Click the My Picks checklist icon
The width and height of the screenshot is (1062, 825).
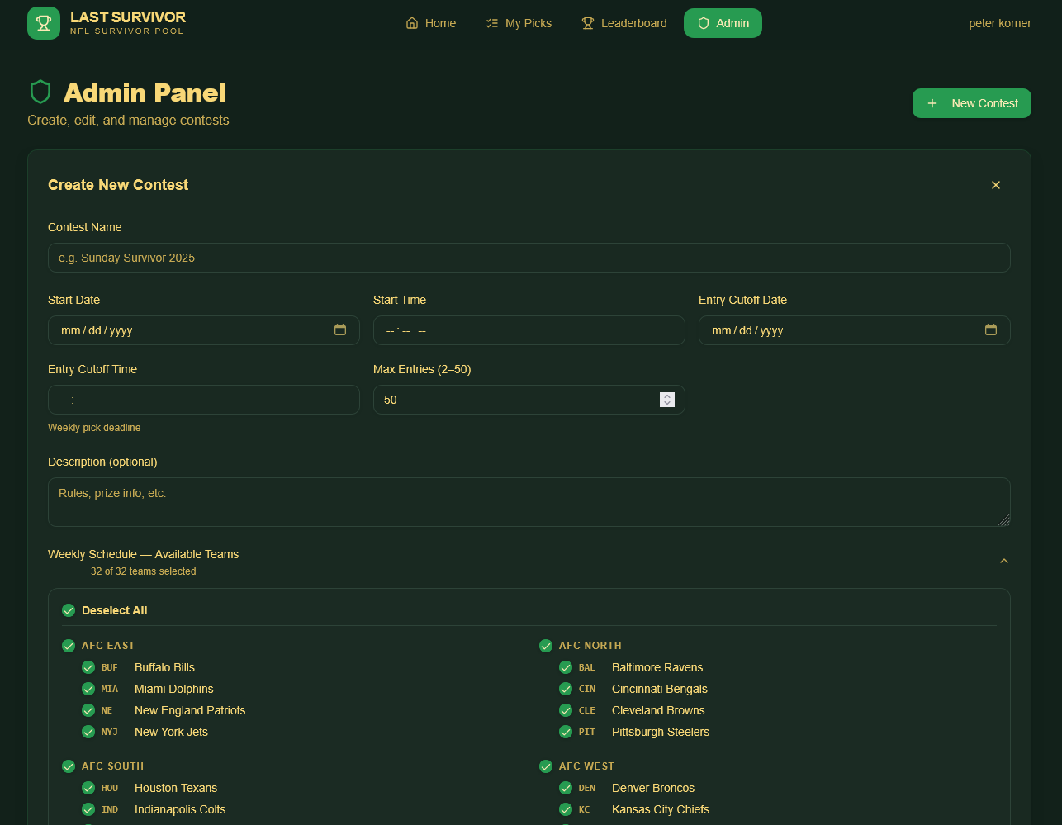point(492,23)
